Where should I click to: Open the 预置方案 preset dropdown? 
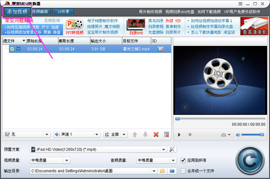tap(98, 149)
